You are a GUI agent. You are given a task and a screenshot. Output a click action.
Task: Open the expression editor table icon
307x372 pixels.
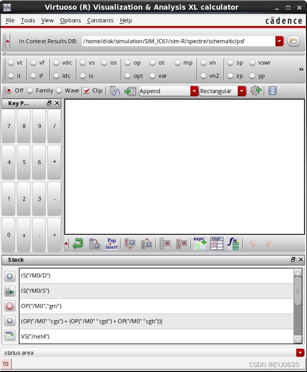(217, 243)
